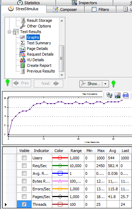
Task: Click the Indicator column header
Action: (42, 151)
